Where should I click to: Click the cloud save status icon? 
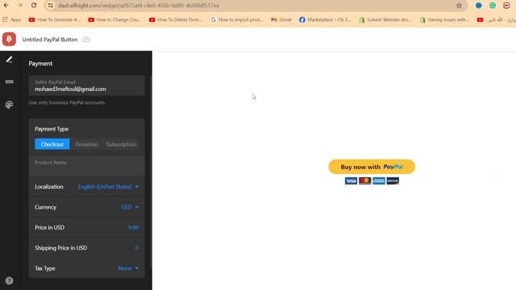(x=86, y=39)
